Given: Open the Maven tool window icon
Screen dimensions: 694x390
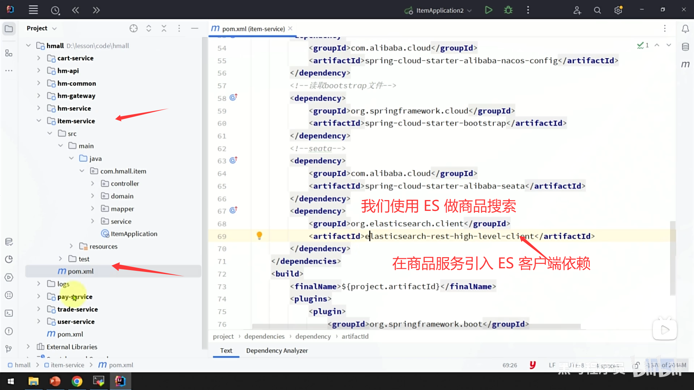Looking at the screenshot, I should point(685,64).
